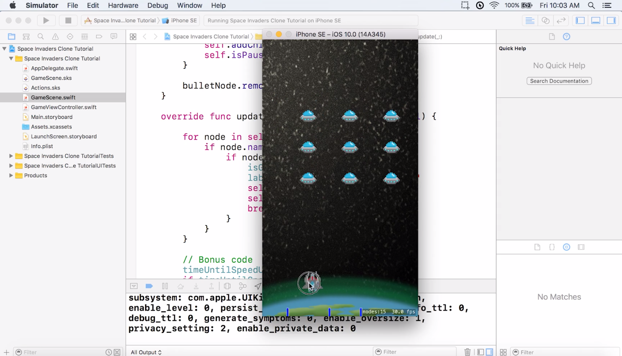The height and width of the screenshot is (356, 622).
Task: Open the Issue navigator warning icon
Action: coord(55,36)
